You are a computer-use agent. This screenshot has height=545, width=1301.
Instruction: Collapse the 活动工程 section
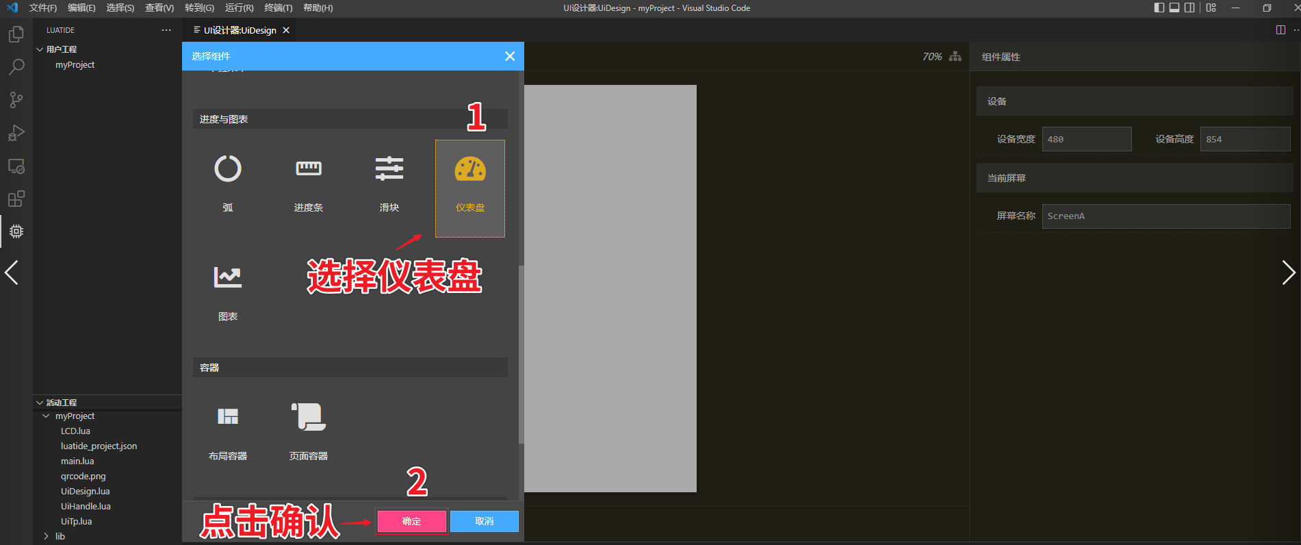coord(40,403)
